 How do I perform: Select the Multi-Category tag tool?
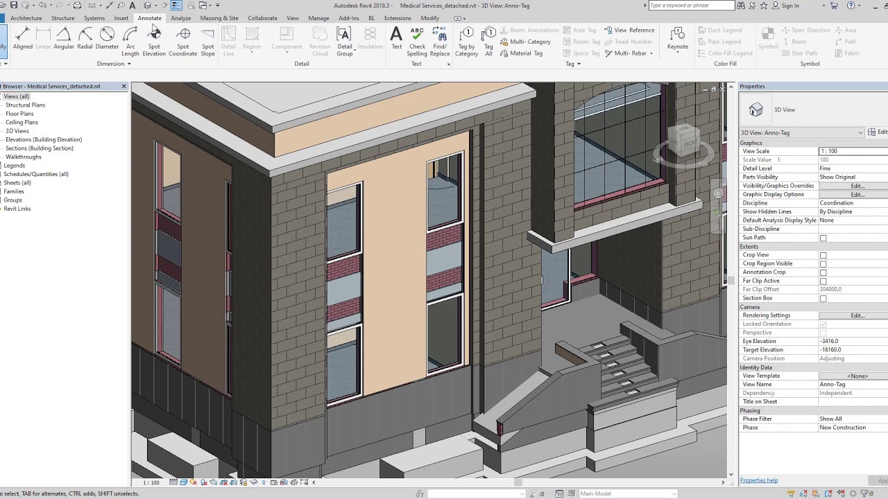(525, 42)
